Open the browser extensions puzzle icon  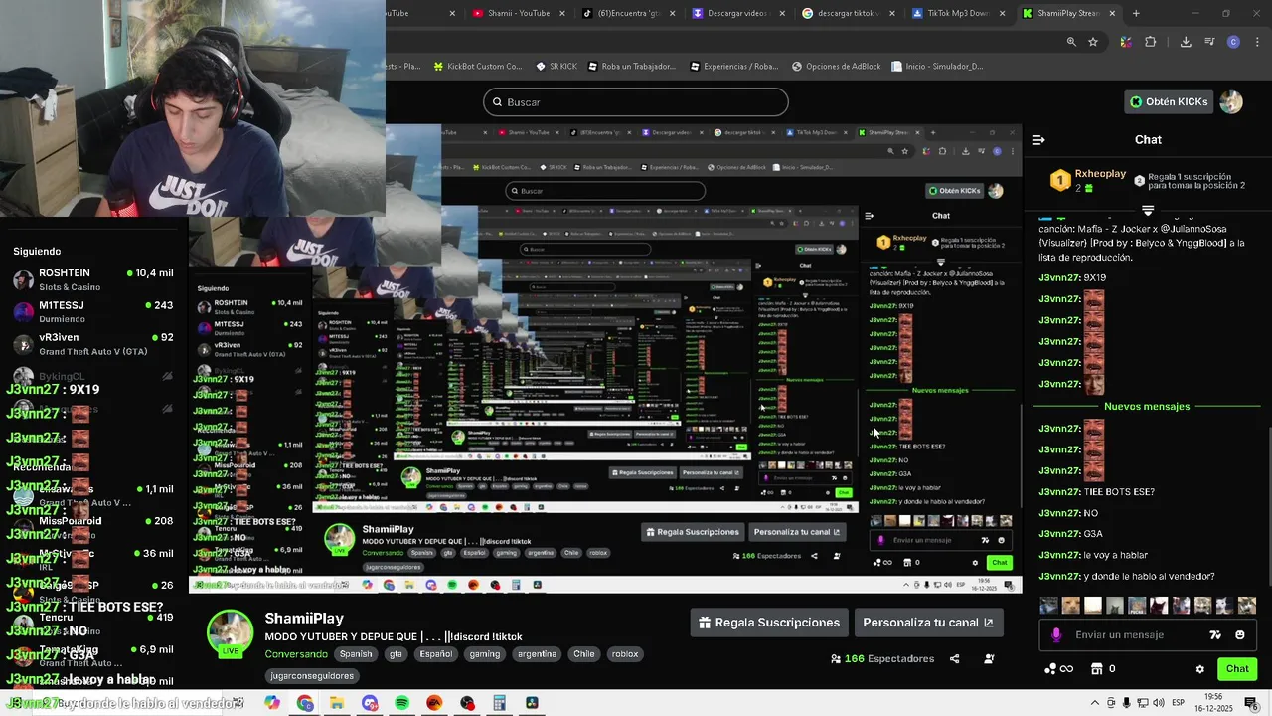click(1151, 42)
